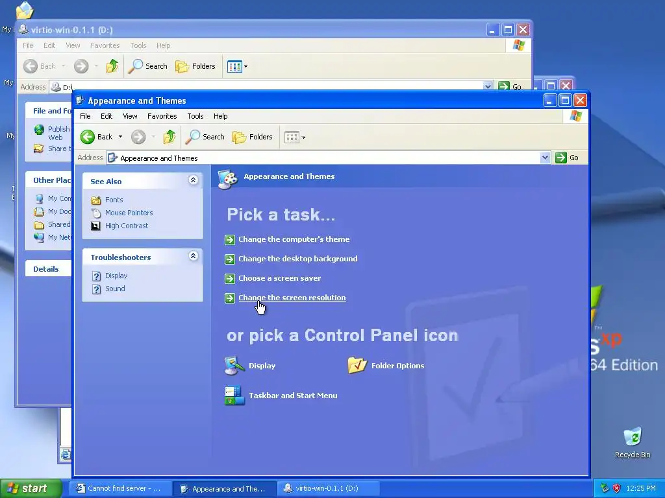Open address dropdown in virtio-win window
This screenshot has width=665, height=498.
tap(488, 86)
